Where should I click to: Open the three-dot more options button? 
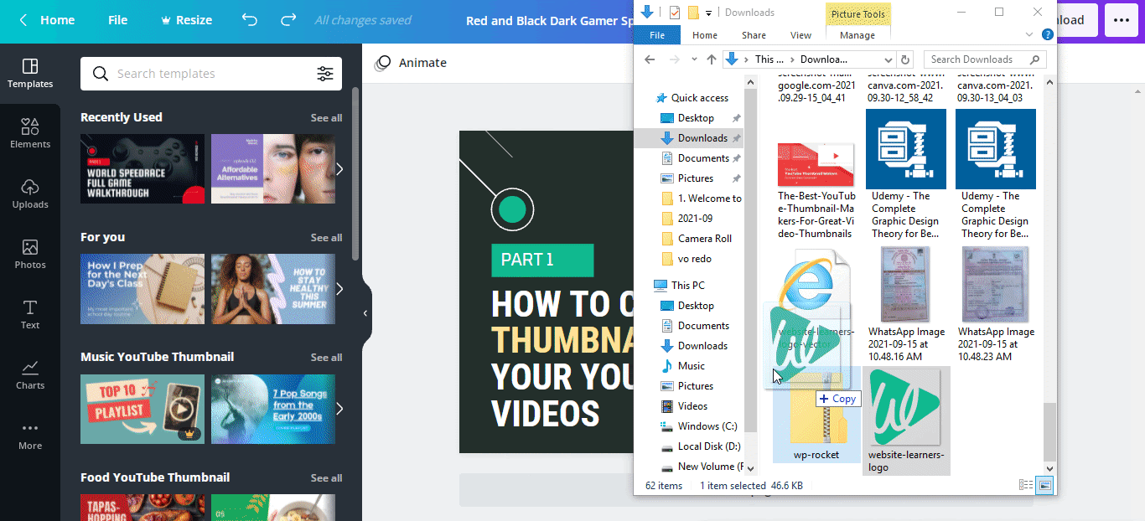click(x=1122, y=20)
